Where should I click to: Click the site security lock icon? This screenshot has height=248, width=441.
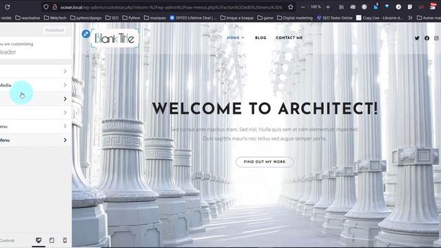click(x=55, y=7)
